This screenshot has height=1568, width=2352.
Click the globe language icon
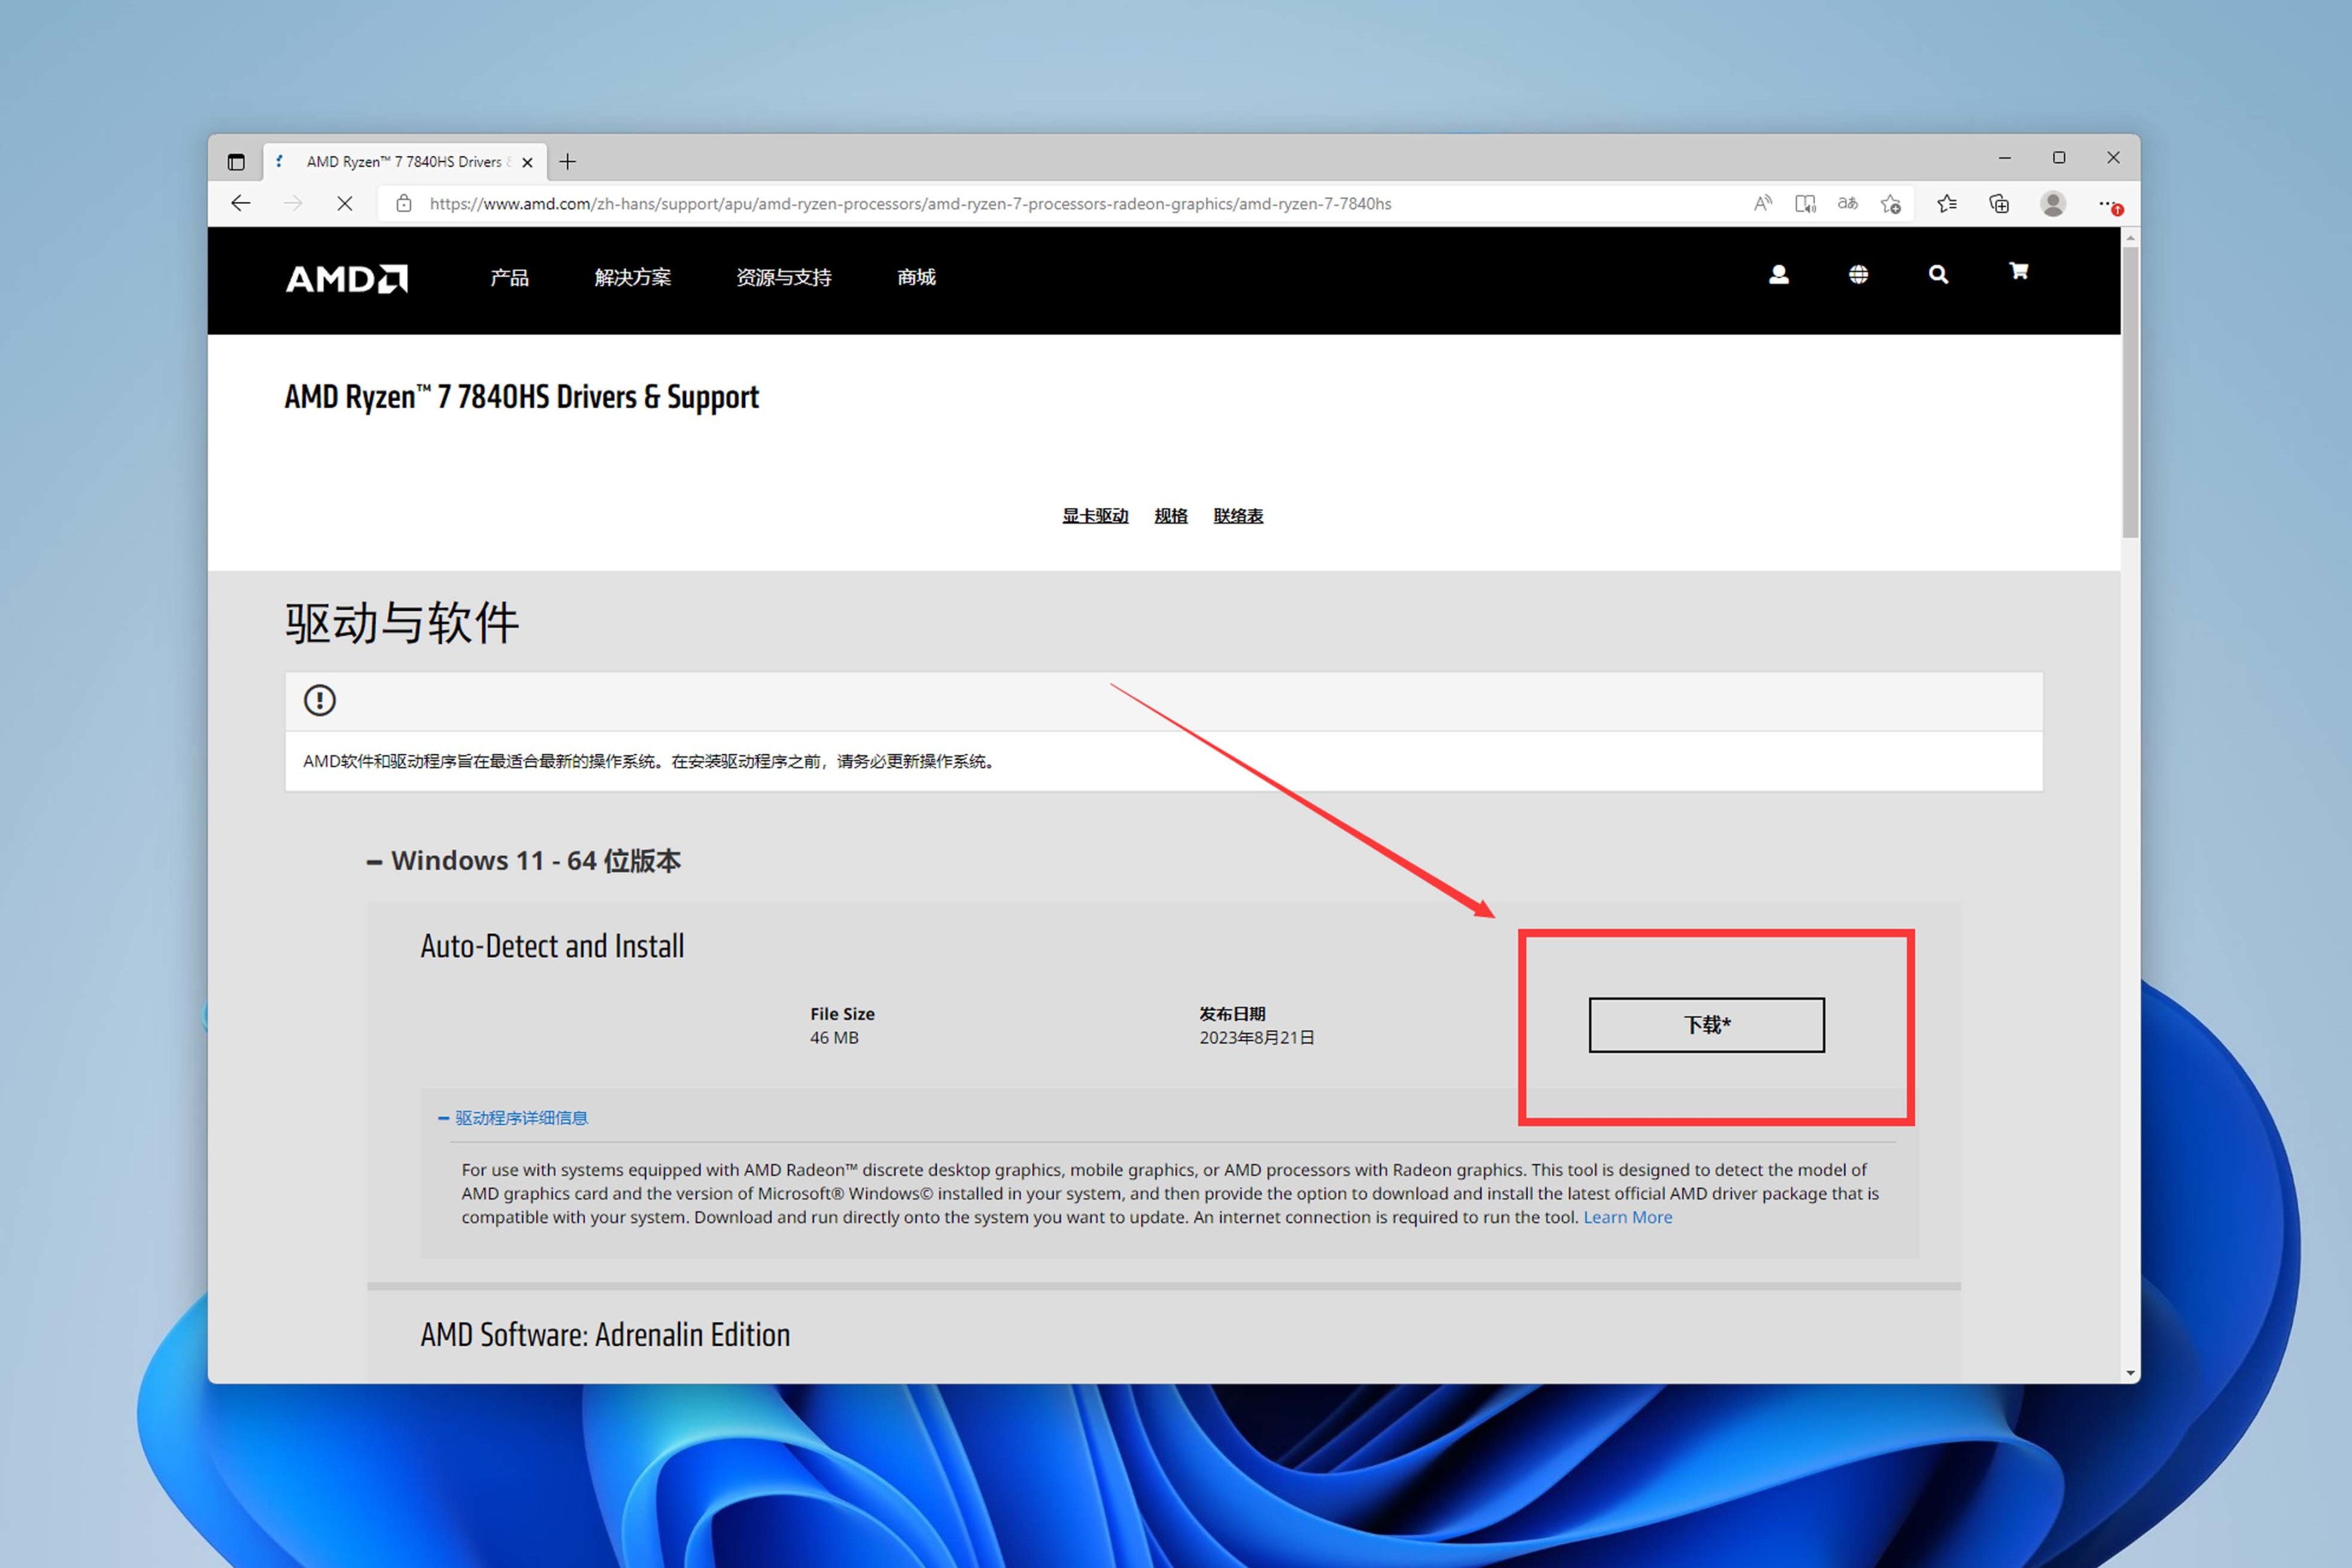pyautogui.click(x=1858, y=274)
